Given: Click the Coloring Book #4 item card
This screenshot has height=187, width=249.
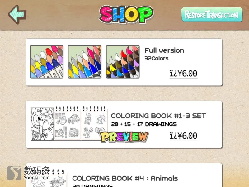Looking at the screenshot, I should point(124,175).
